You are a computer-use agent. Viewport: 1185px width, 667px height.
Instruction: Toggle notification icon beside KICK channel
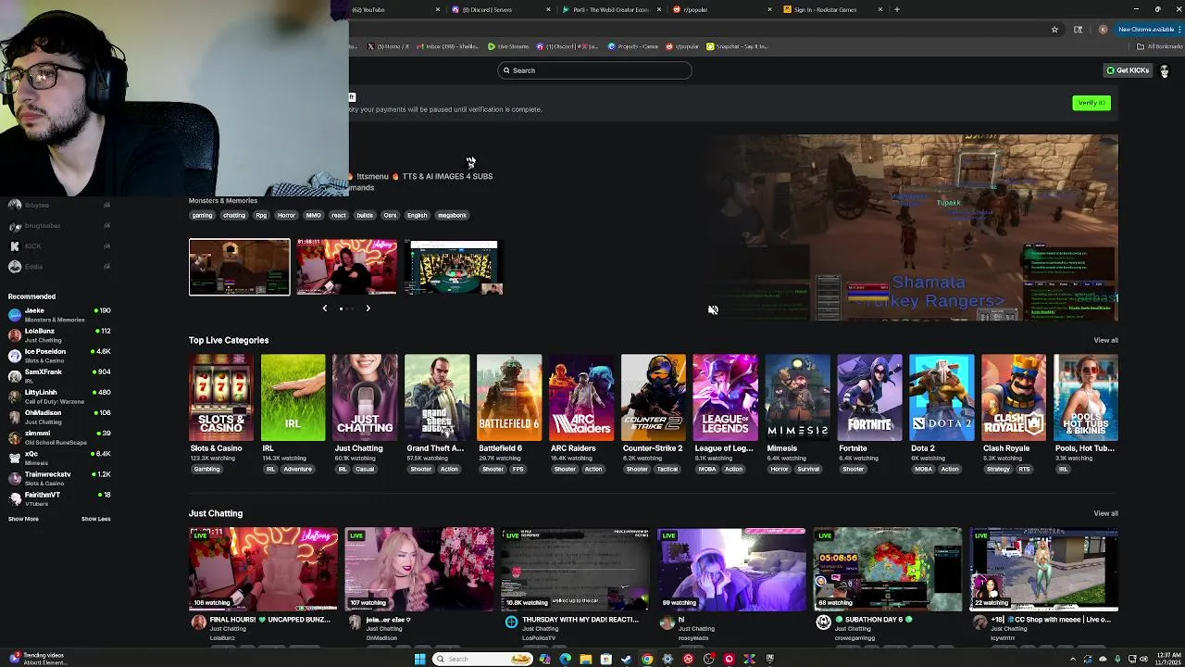coord(107,246)
